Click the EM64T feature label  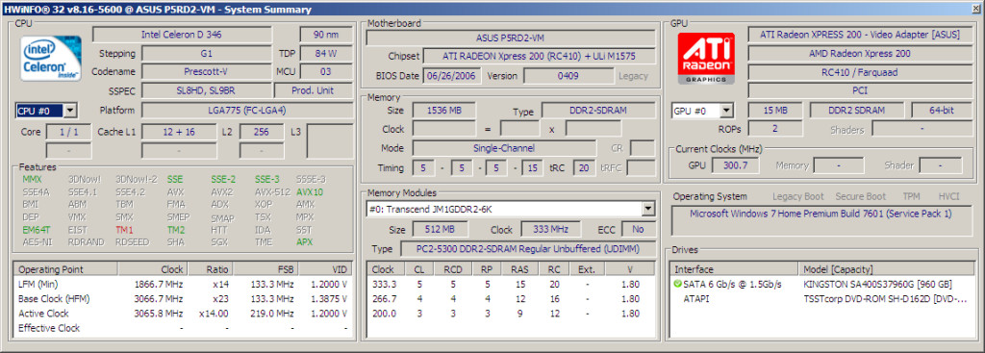tap(36, 230)
